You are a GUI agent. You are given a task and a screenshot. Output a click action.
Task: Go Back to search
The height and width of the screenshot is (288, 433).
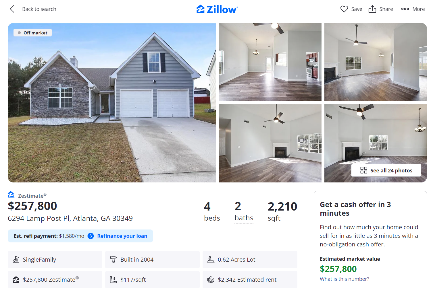(39, 9)
